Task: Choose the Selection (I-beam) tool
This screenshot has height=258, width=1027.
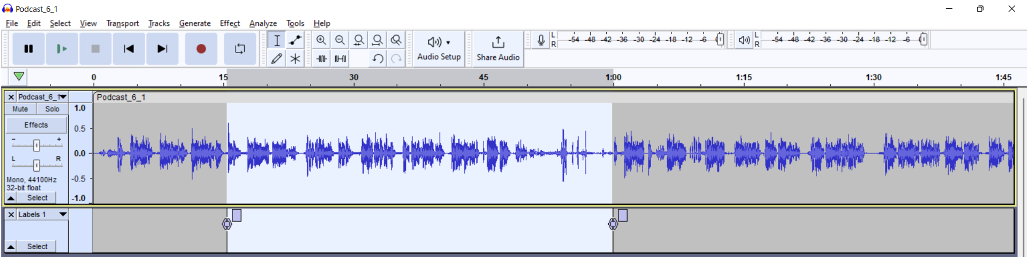Action: 276,40
